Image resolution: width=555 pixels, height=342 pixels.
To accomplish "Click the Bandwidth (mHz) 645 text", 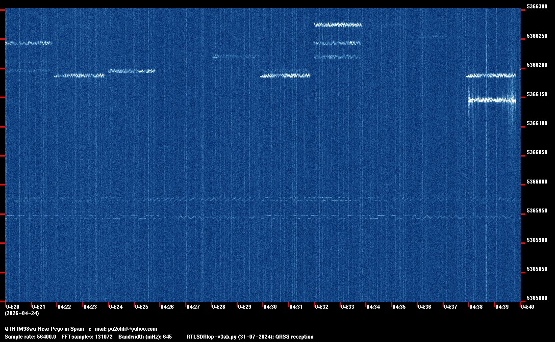I will (145, 337).
